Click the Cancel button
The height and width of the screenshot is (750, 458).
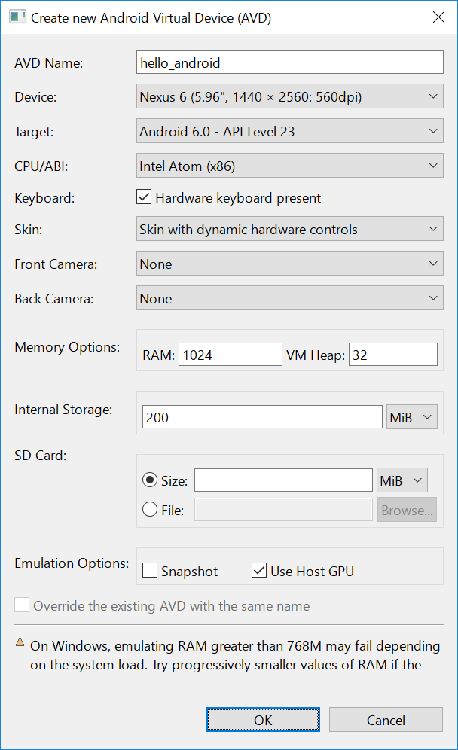[x=386, y=719]
